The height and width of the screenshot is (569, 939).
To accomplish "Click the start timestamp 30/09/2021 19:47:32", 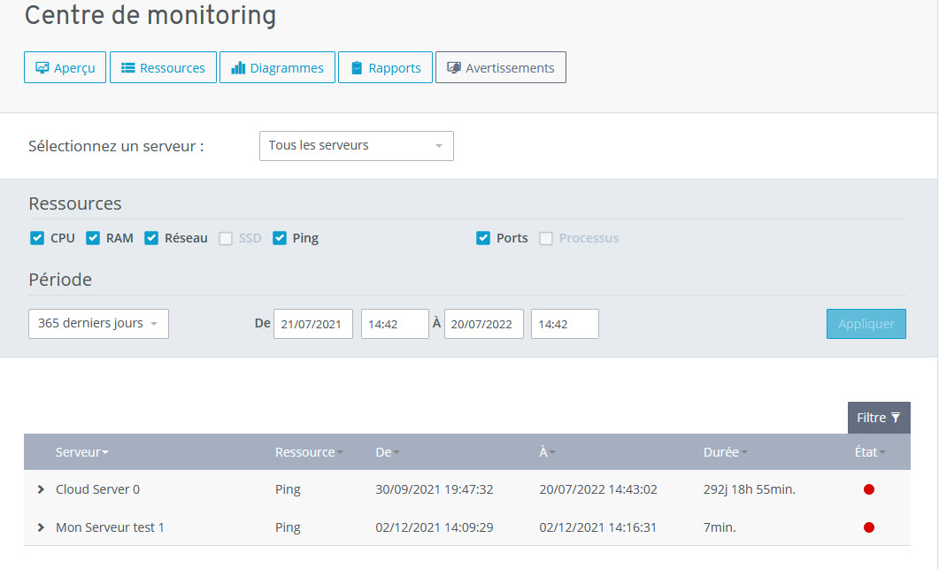I will (435, 489).
